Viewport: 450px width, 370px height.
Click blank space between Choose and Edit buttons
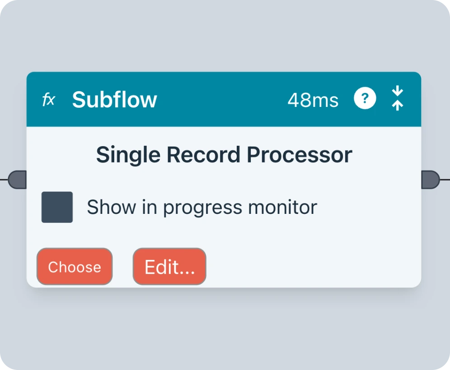point(122,267)
